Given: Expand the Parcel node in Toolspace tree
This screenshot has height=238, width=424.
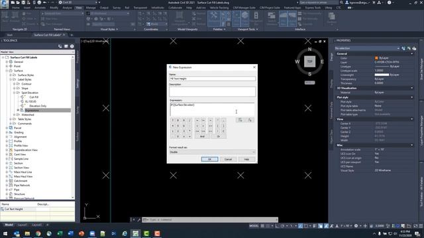Looking at the screenshot, I should 7,128.
